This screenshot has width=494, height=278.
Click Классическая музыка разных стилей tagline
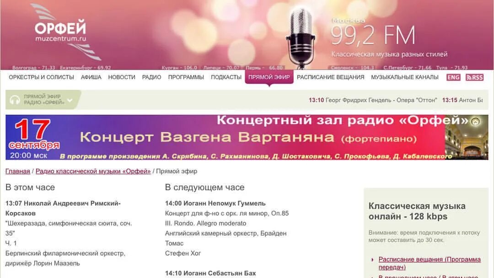click(x=389, y=54)
